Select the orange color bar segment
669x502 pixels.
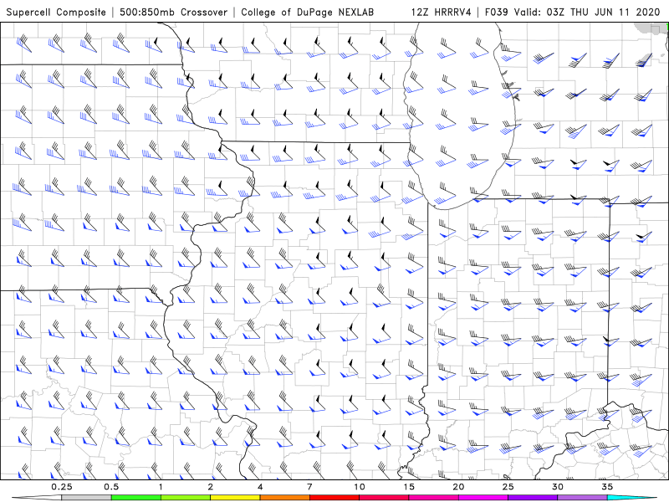(284, 498)
